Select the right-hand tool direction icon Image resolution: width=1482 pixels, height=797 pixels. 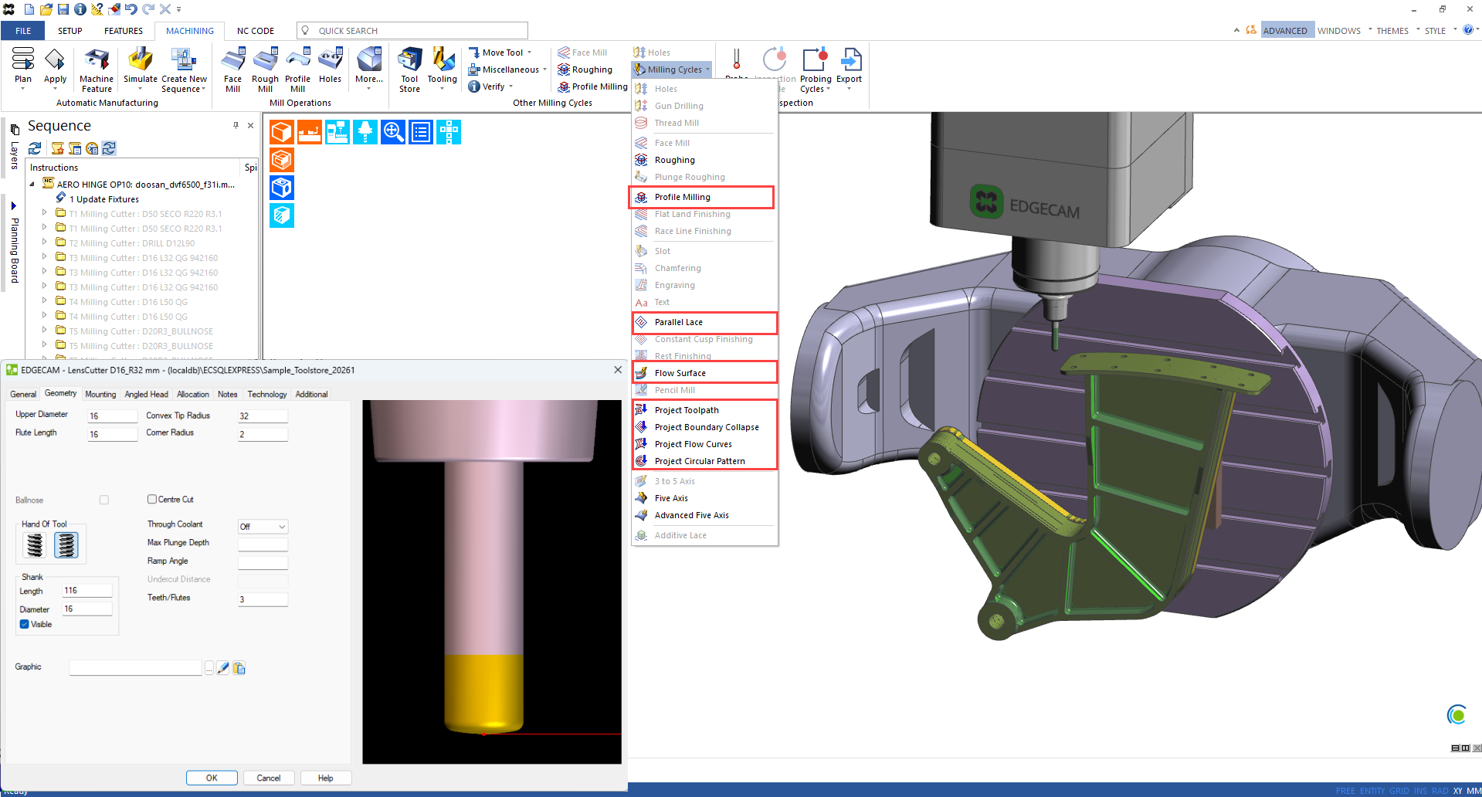[x=66, y=545]
